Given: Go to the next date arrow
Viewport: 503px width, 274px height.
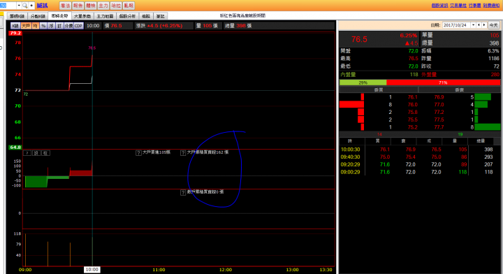Looking at the screenshot, I should tap(484, 25).
